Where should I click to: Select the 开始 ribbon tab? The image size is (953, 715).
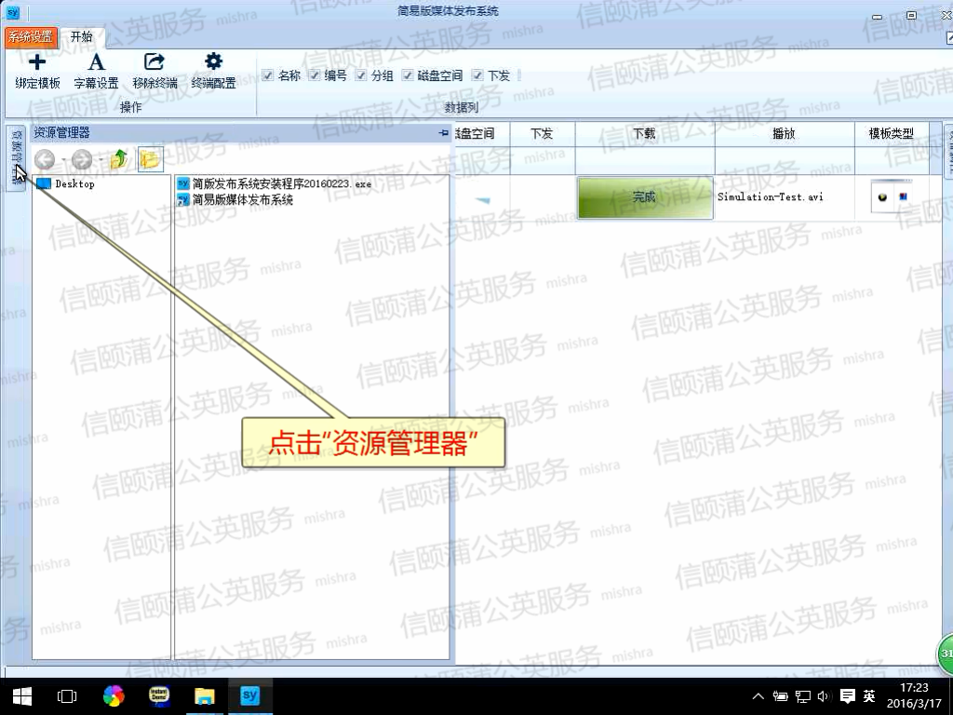[x=82, y=37]
